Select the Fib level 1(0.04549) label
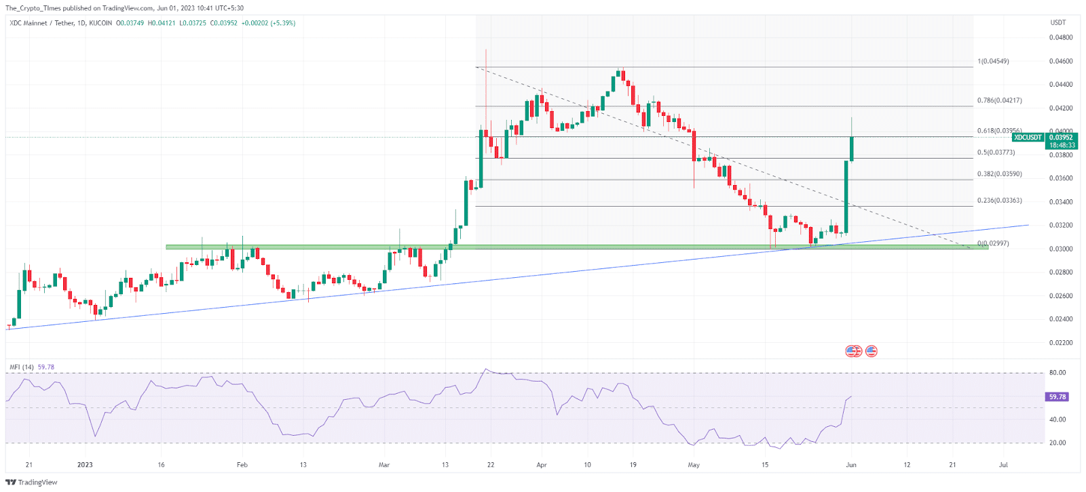 click(993, 61)
